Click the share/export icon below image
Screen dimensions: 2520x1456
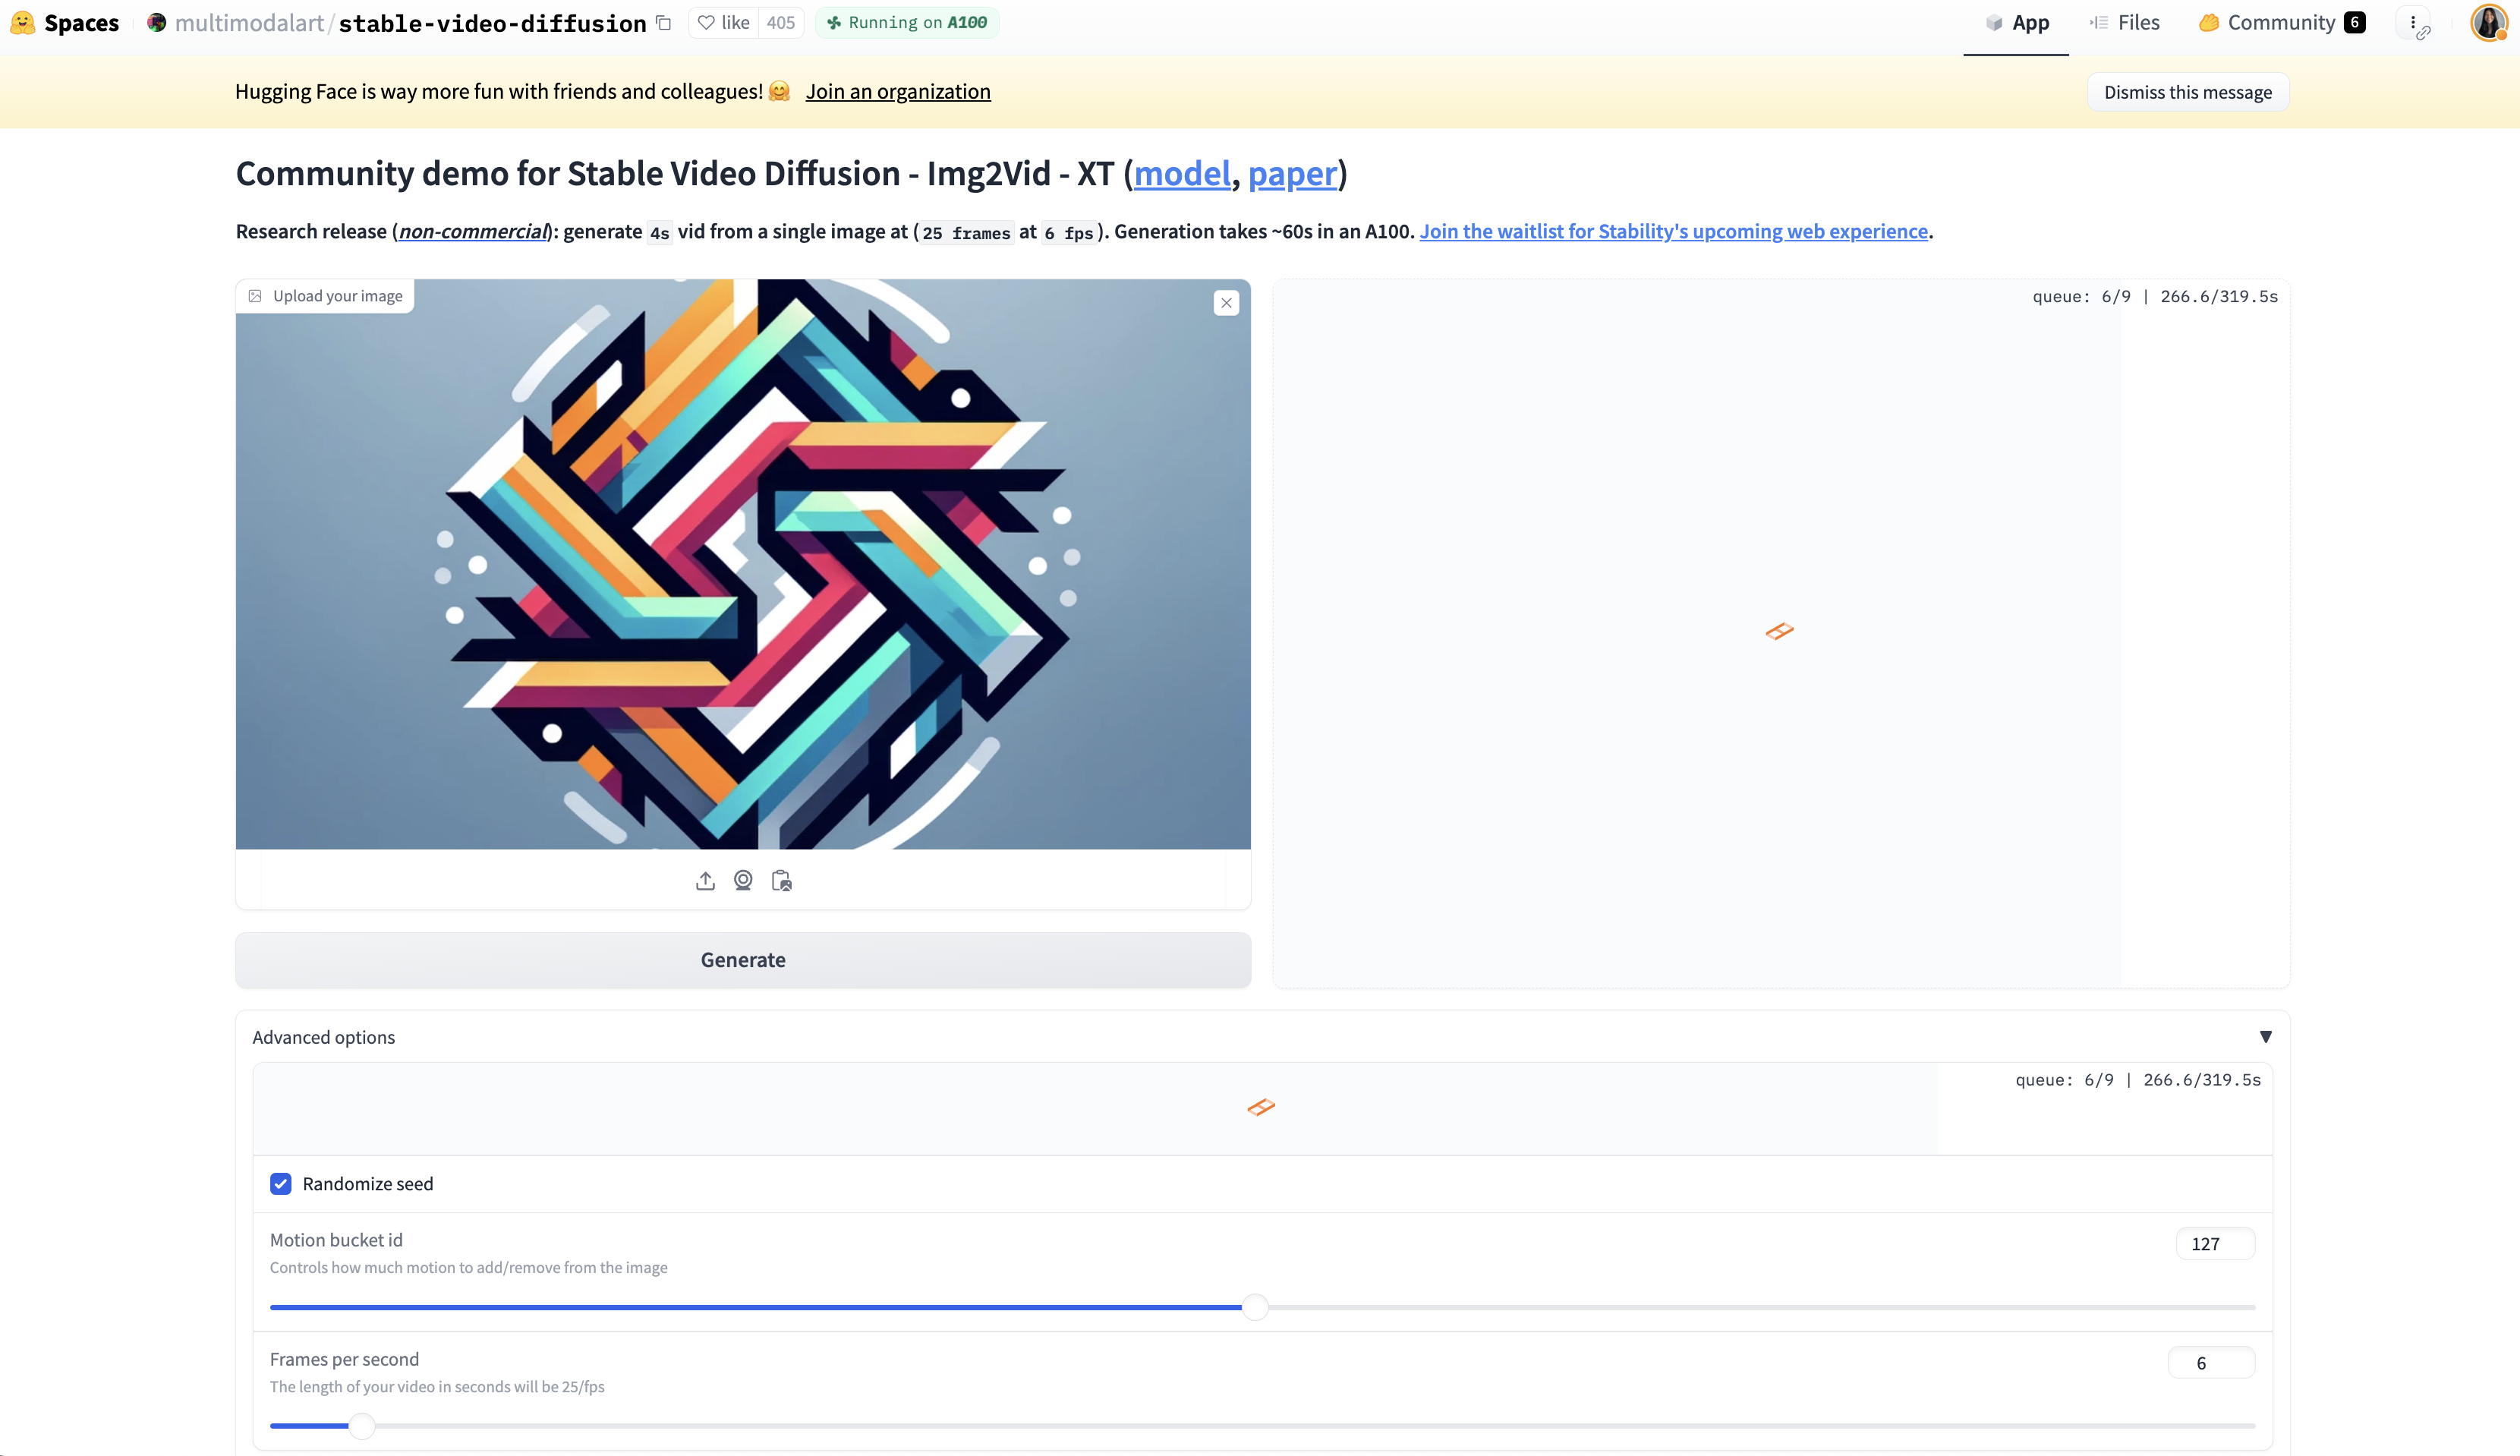coord(705,879)
